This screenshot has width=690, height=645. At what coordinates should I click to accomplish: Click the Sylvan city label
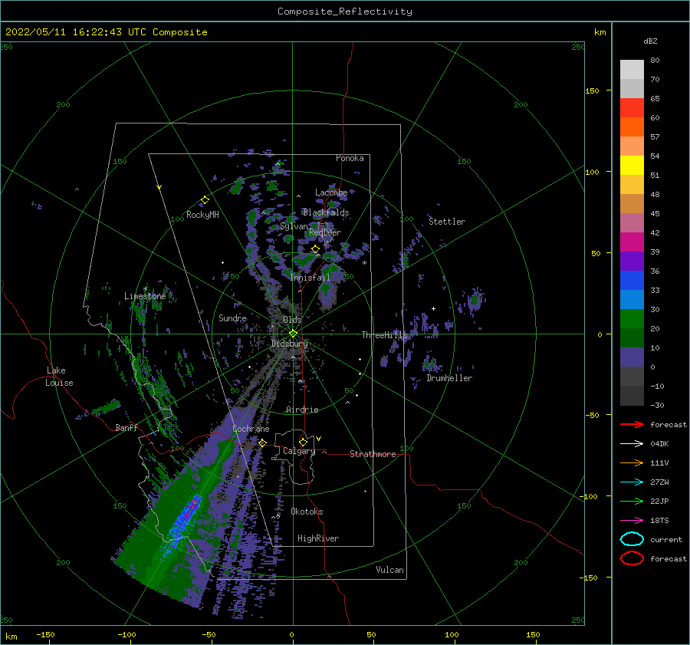click(x=294, y=226)
